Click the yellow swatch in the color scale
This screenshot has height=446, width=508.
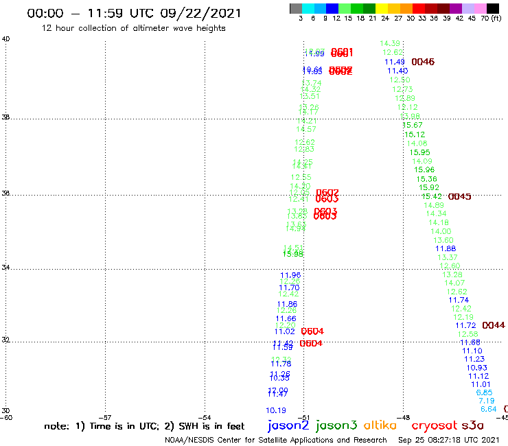tap(382, 8)
